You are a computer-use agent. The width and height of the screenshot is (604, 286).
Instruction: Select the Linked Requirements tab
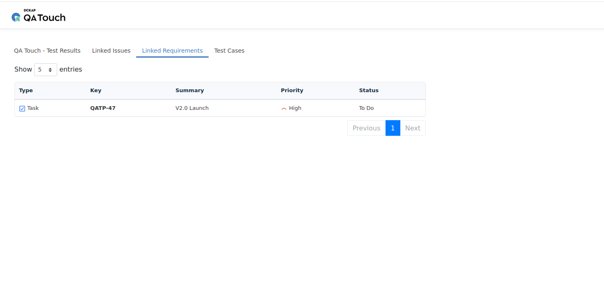click(x=172, y=51)
